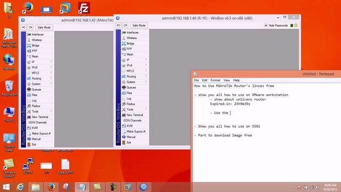Expand System submenu in the R-YE WinBox window

pos(135,82)
